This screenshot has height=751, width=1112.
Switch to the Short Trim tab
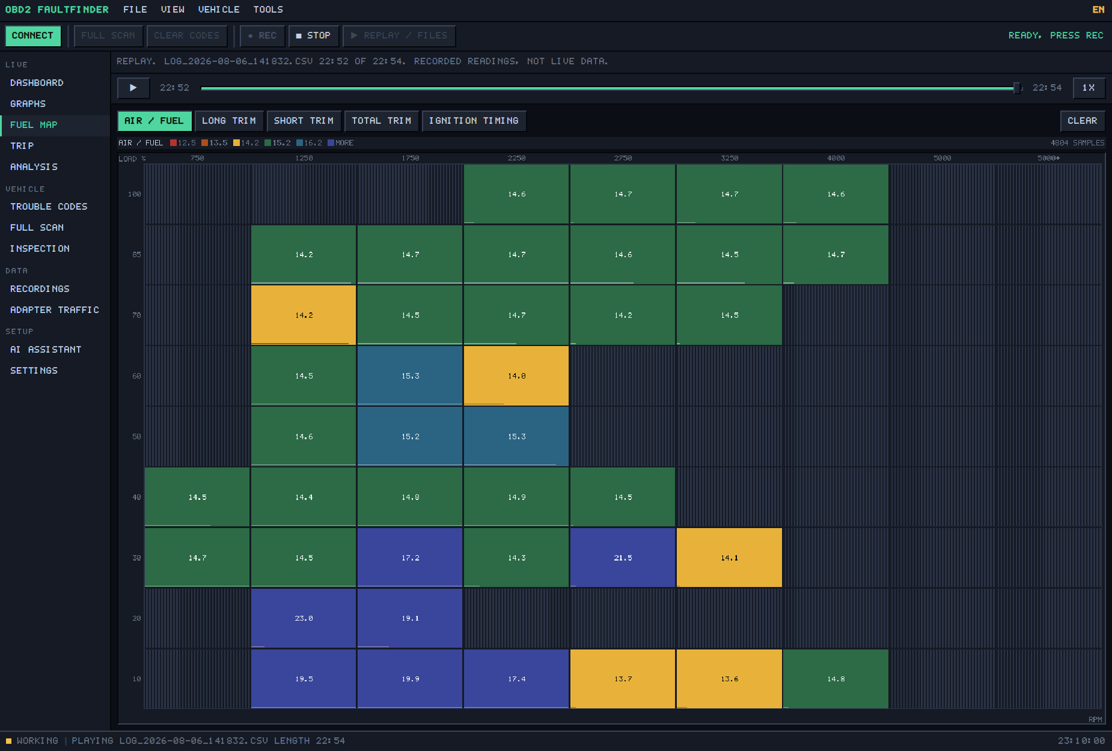coord(304,121)
